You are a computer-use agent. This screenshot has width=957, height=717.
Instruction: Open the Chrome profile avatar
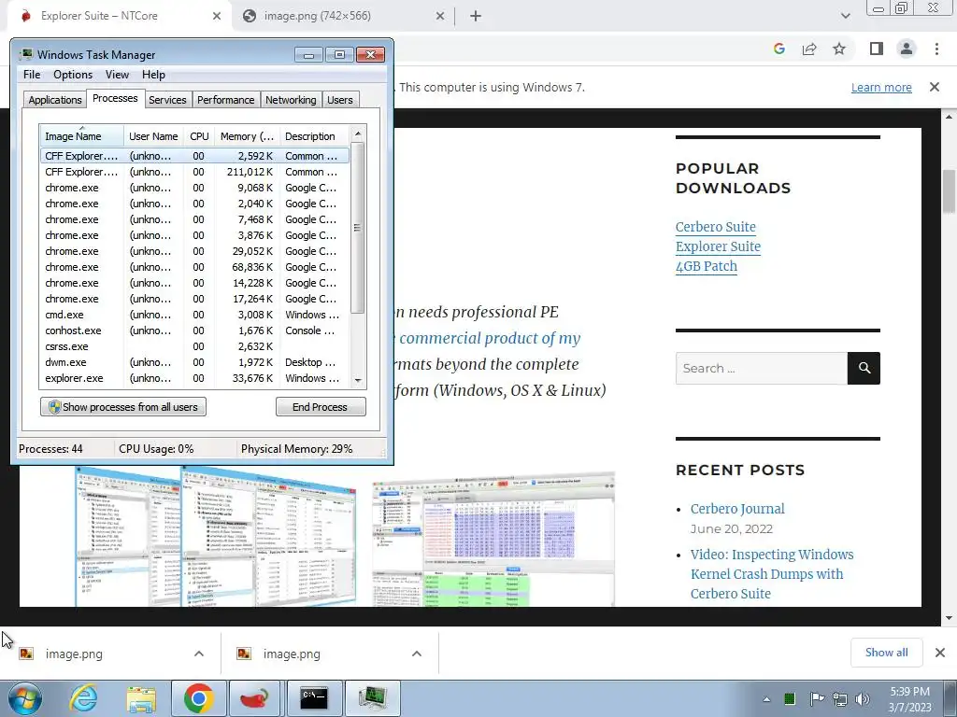click(x=907, y=49)
